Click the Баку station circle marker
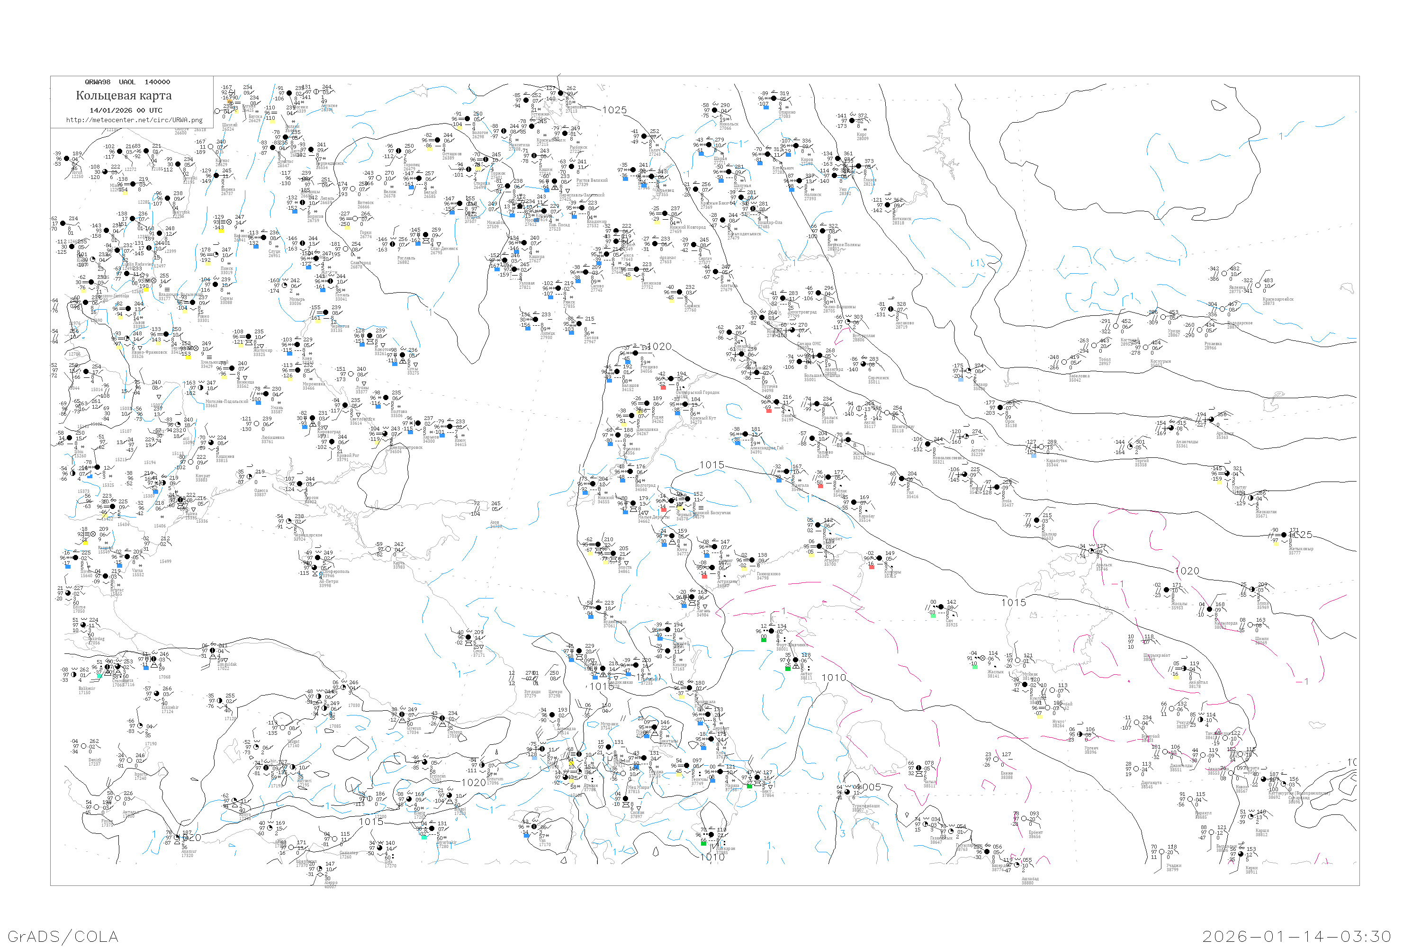The width and height of the screenshot is (1421, 947). point(757,777)
